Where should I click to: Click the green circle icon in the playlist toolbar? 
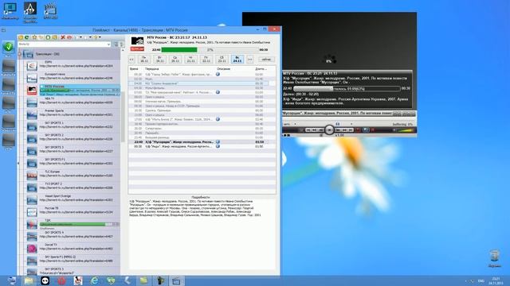coord(48,37)
